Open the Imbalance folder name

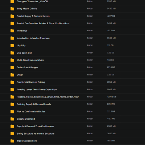[x=22, y=31]
